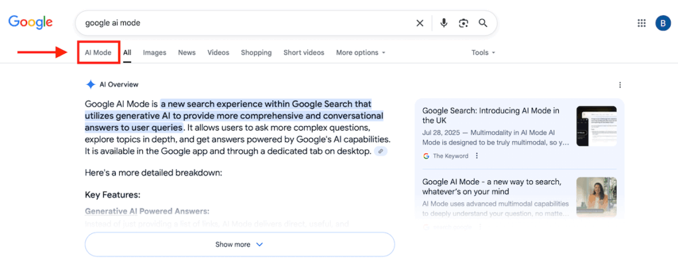Screen dimensions: 678x265
Task: Open the Tools dropdown
Action: point(483,52)
